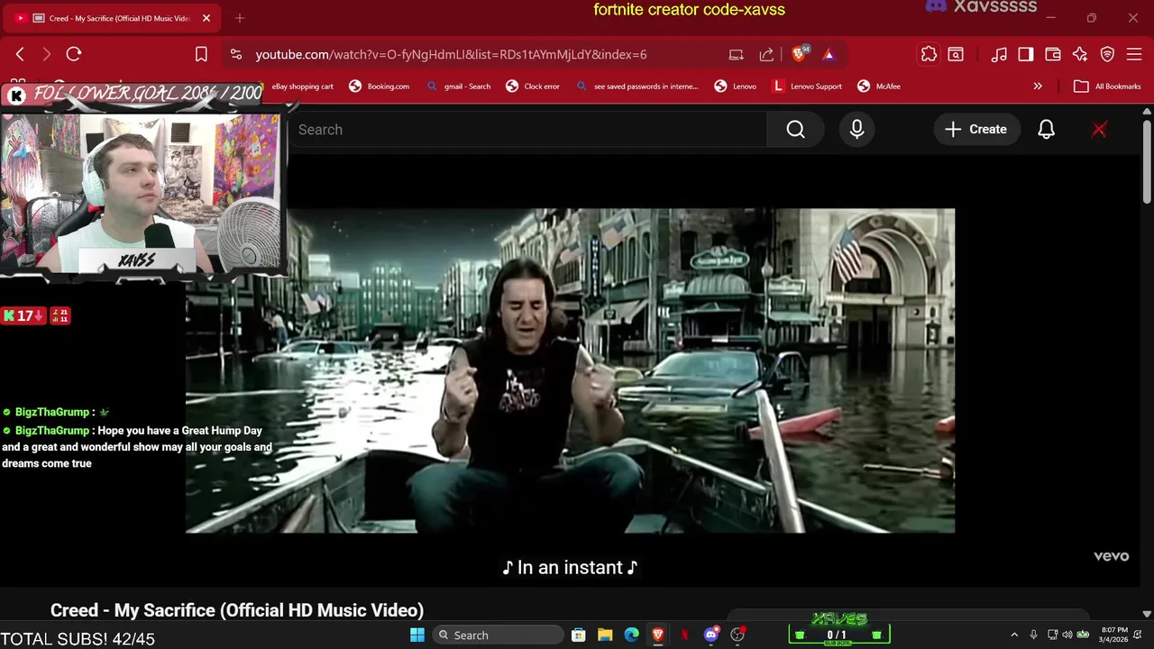Viewport: 1154px width, 649px height.
Task: Open YouTube notifications bell
Action: click(1046, 129)
